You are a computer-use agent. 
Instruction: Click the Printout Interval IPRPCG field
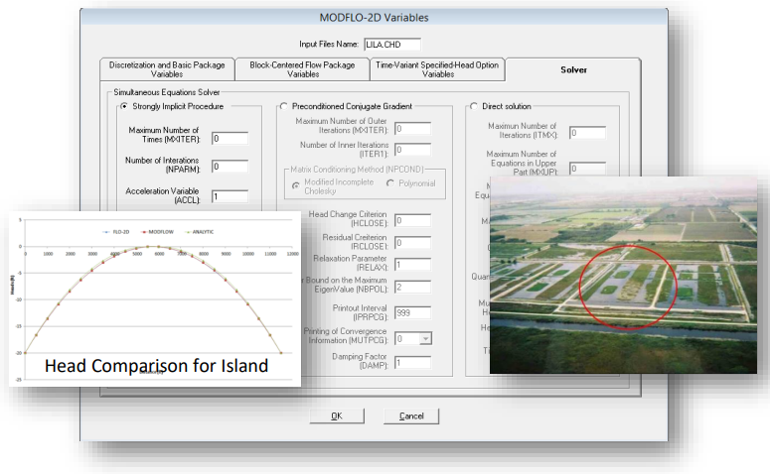pyautogui.click(x=412, y=311)
